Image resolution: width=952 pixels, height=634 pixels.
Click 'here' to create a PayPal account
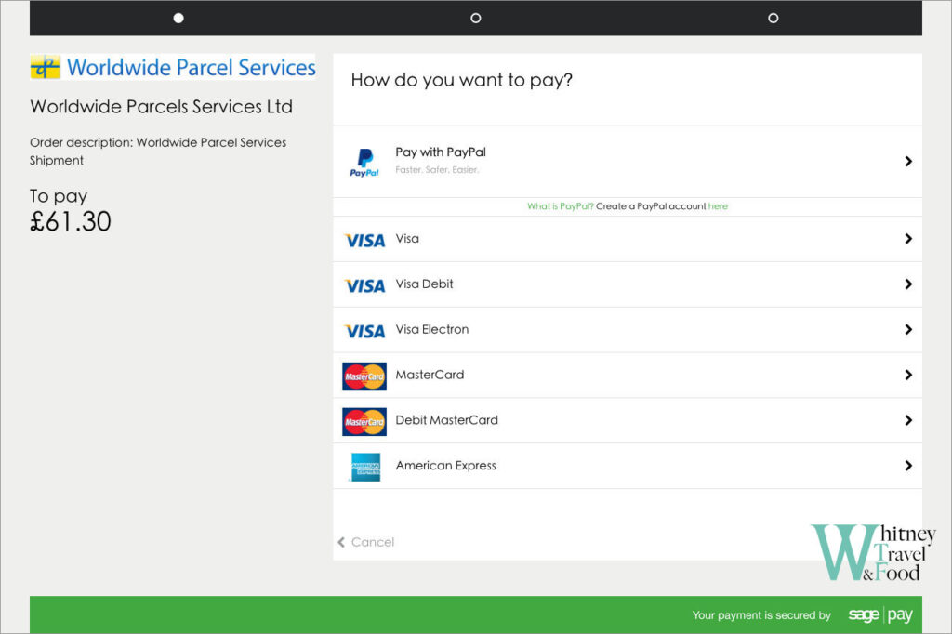718,206
